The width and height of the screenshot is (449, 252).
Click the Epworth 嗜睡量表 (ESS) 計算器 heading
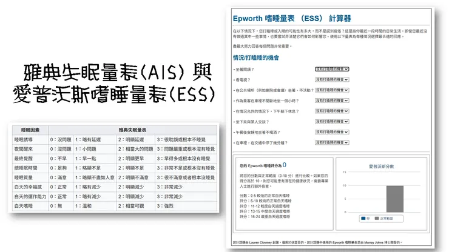(292, 19)
